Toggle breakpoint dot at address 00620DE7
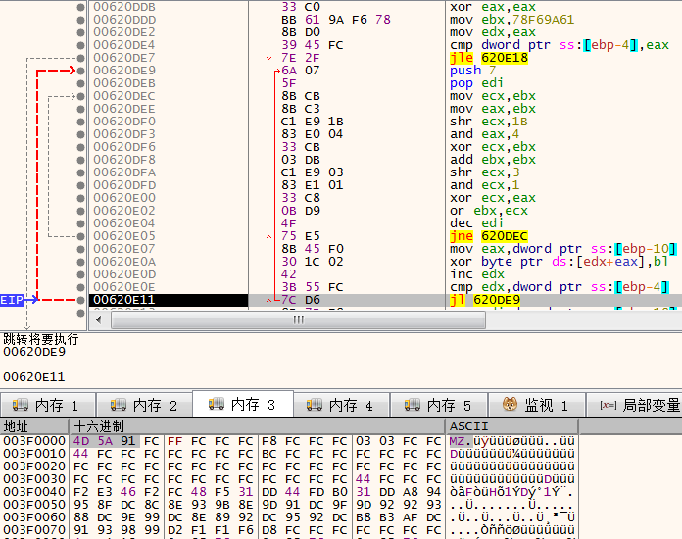This screenshot has width=682, height=539. tap(80, 58)
